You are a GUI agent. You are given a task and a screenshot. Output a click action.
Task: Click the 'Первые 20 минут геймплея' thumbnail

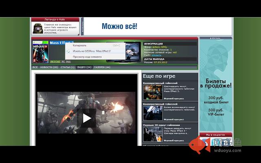153,134
